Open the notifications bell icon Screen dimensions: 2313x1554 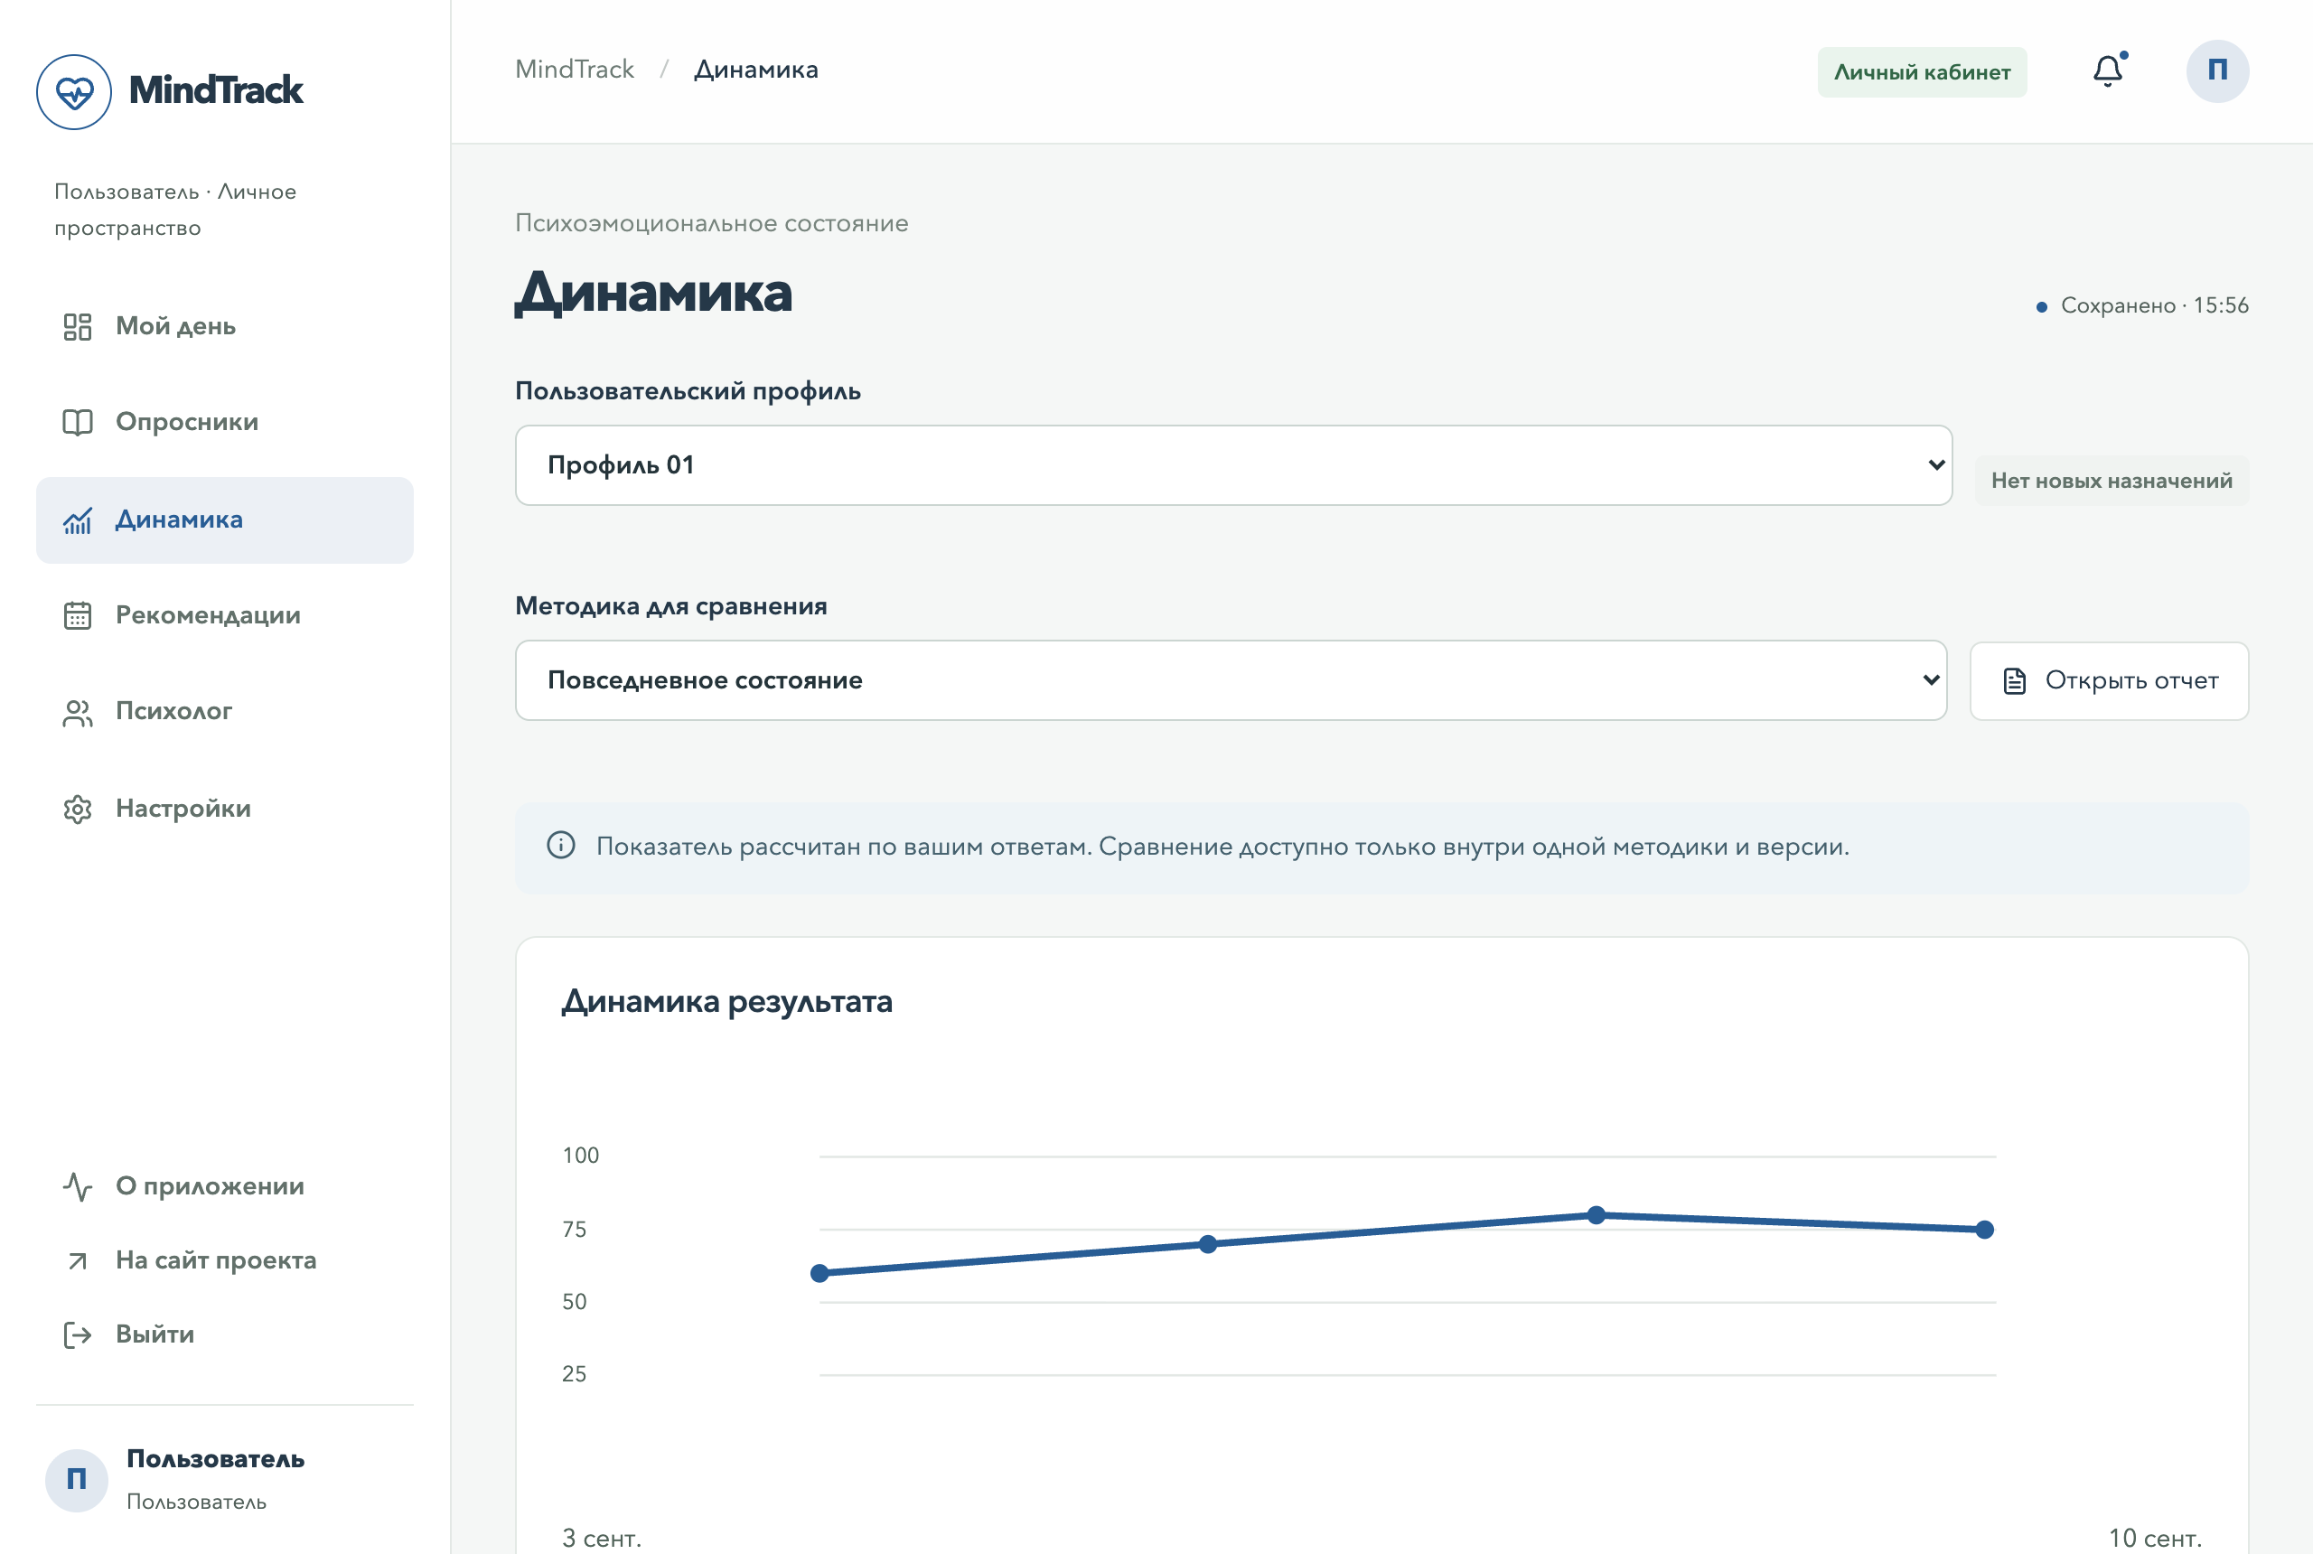(x=2108, y=70)
